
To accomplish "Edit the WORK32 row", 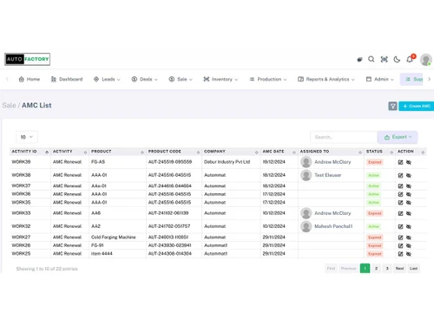I will (400, 226).
